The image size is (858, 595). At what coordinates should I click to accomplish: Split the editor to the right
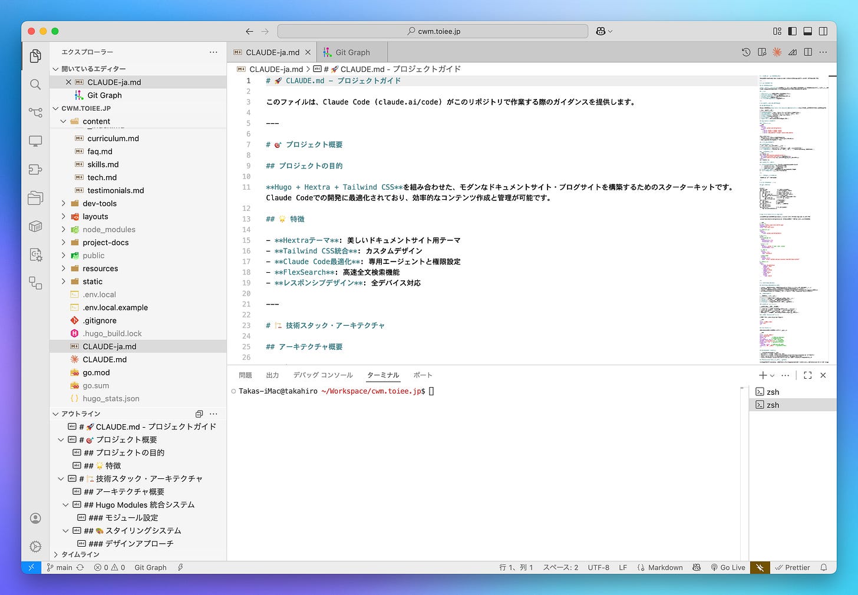[x=808, y=52]
